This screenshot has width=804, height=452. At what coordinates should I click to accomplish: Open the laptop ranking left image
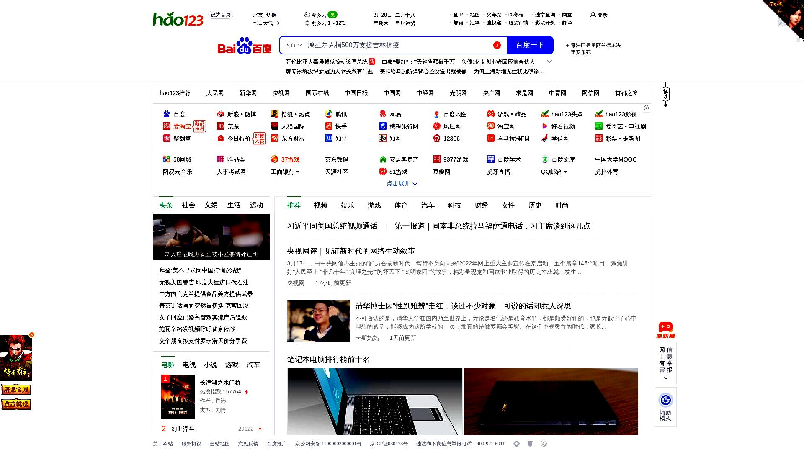(x=375, y=402)
